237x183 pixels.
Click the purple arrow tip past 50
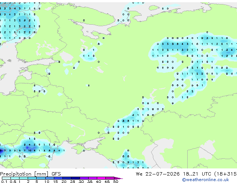(x=118, y=178)
